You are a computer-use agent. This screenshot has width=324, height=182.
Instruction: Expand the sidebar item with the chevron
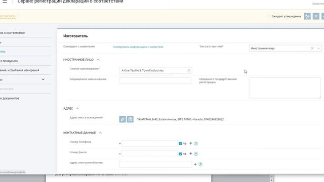click(43, 79)
